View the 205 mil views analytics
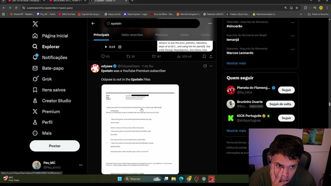The width and height of the screenshot is (331, 186). tap(184, 56)
